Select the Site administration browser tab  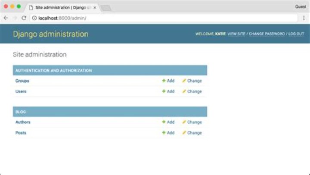coord(63,7)
